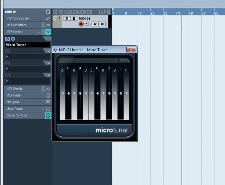
Task: Remove the Micro Tuner preset with delete icon
Action: pos(127,61)
